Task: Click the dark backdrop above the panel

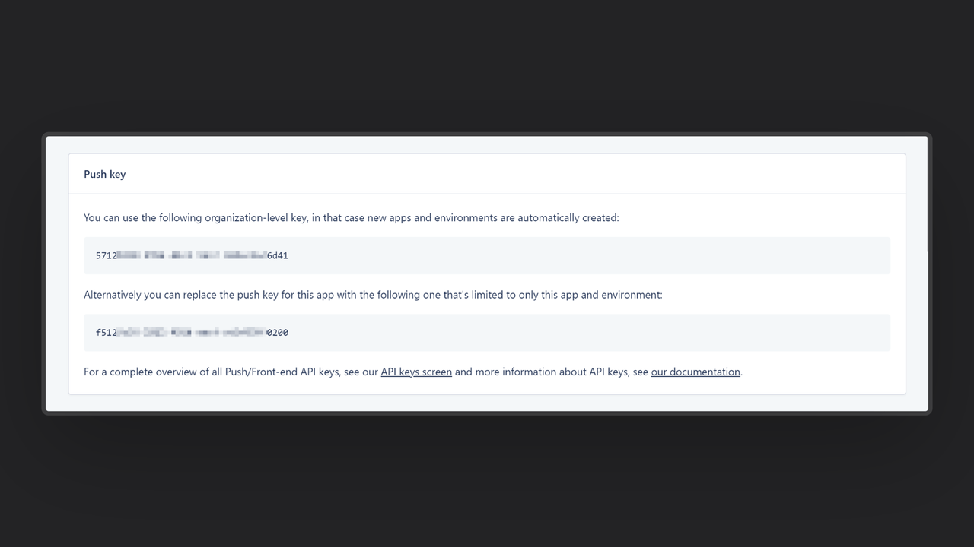Action: (487, 65)
